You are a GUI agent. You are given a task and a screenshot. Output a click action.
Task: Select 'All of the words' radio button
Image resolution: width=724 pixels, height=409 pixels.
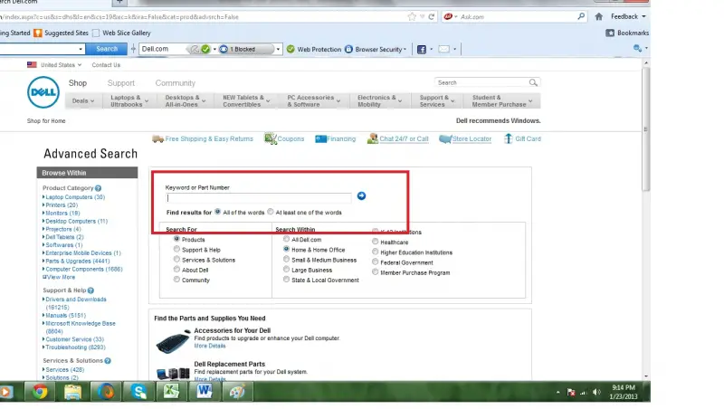click(x=218, y=212)
